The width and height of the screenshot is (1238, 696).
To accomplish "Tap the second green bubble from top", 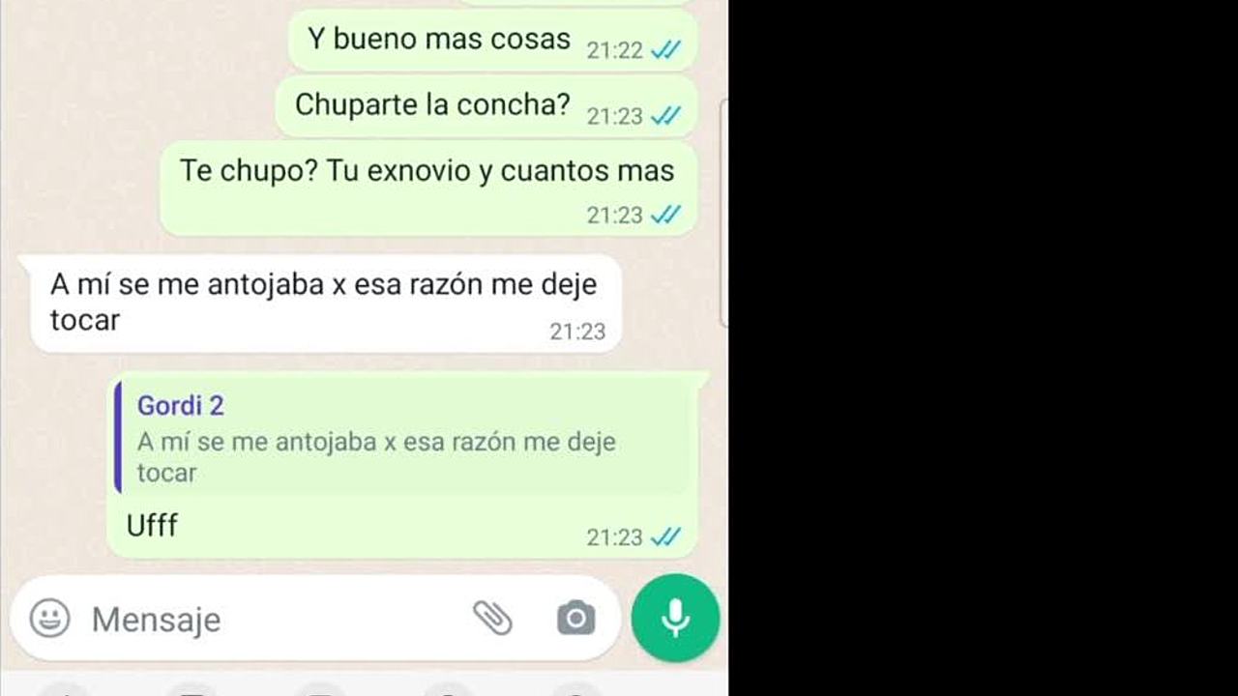I will click(486, 106).
